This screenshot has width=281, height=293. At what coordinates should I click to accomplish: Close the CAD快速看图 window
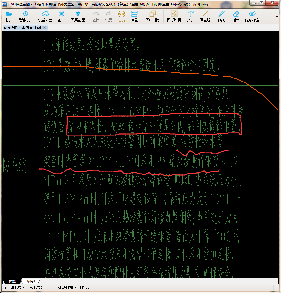click(272, 3)
